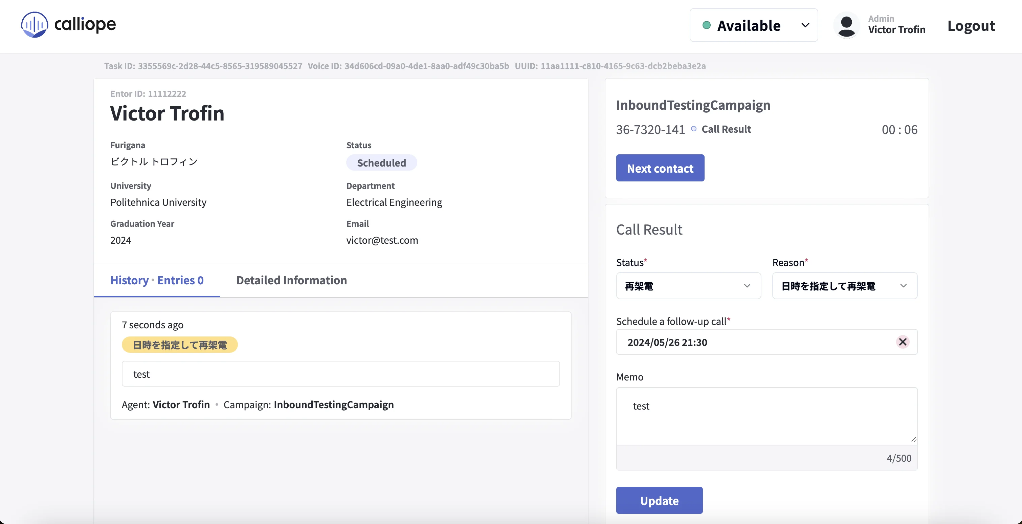Expand the Status 再架電 dropdown

click(688, 286)
